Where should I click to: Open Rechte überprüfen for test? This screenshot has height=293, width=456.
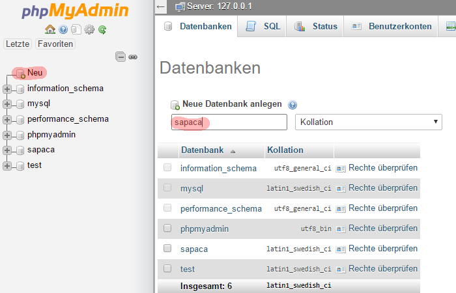click(383, 269)
